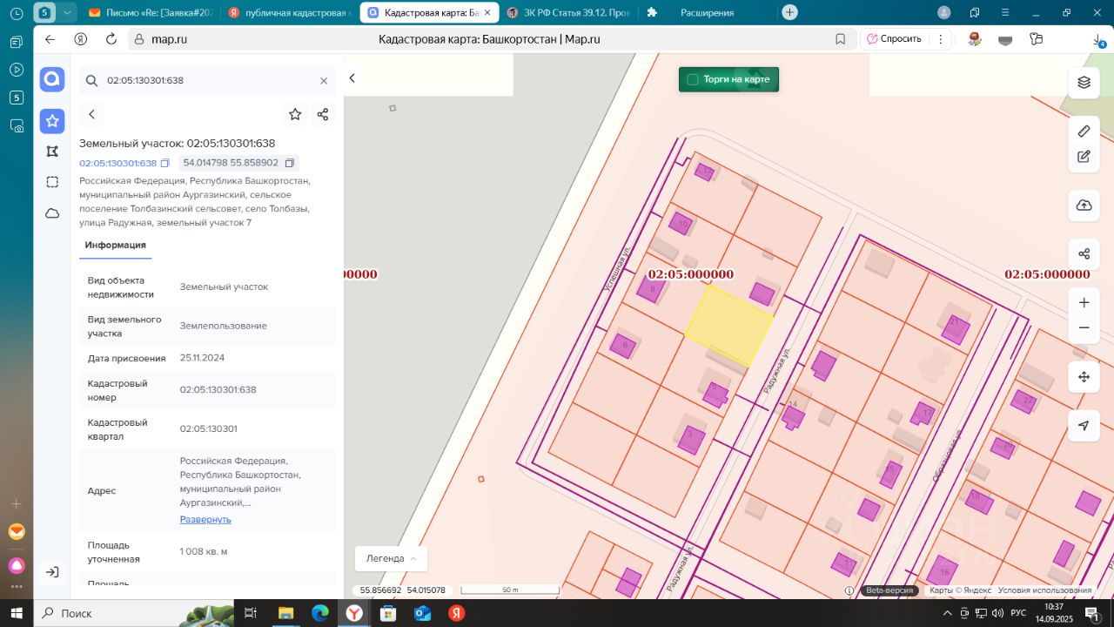Show hidden system tray icons
This screenshot has width=1114, height=627.
[949, 613]
